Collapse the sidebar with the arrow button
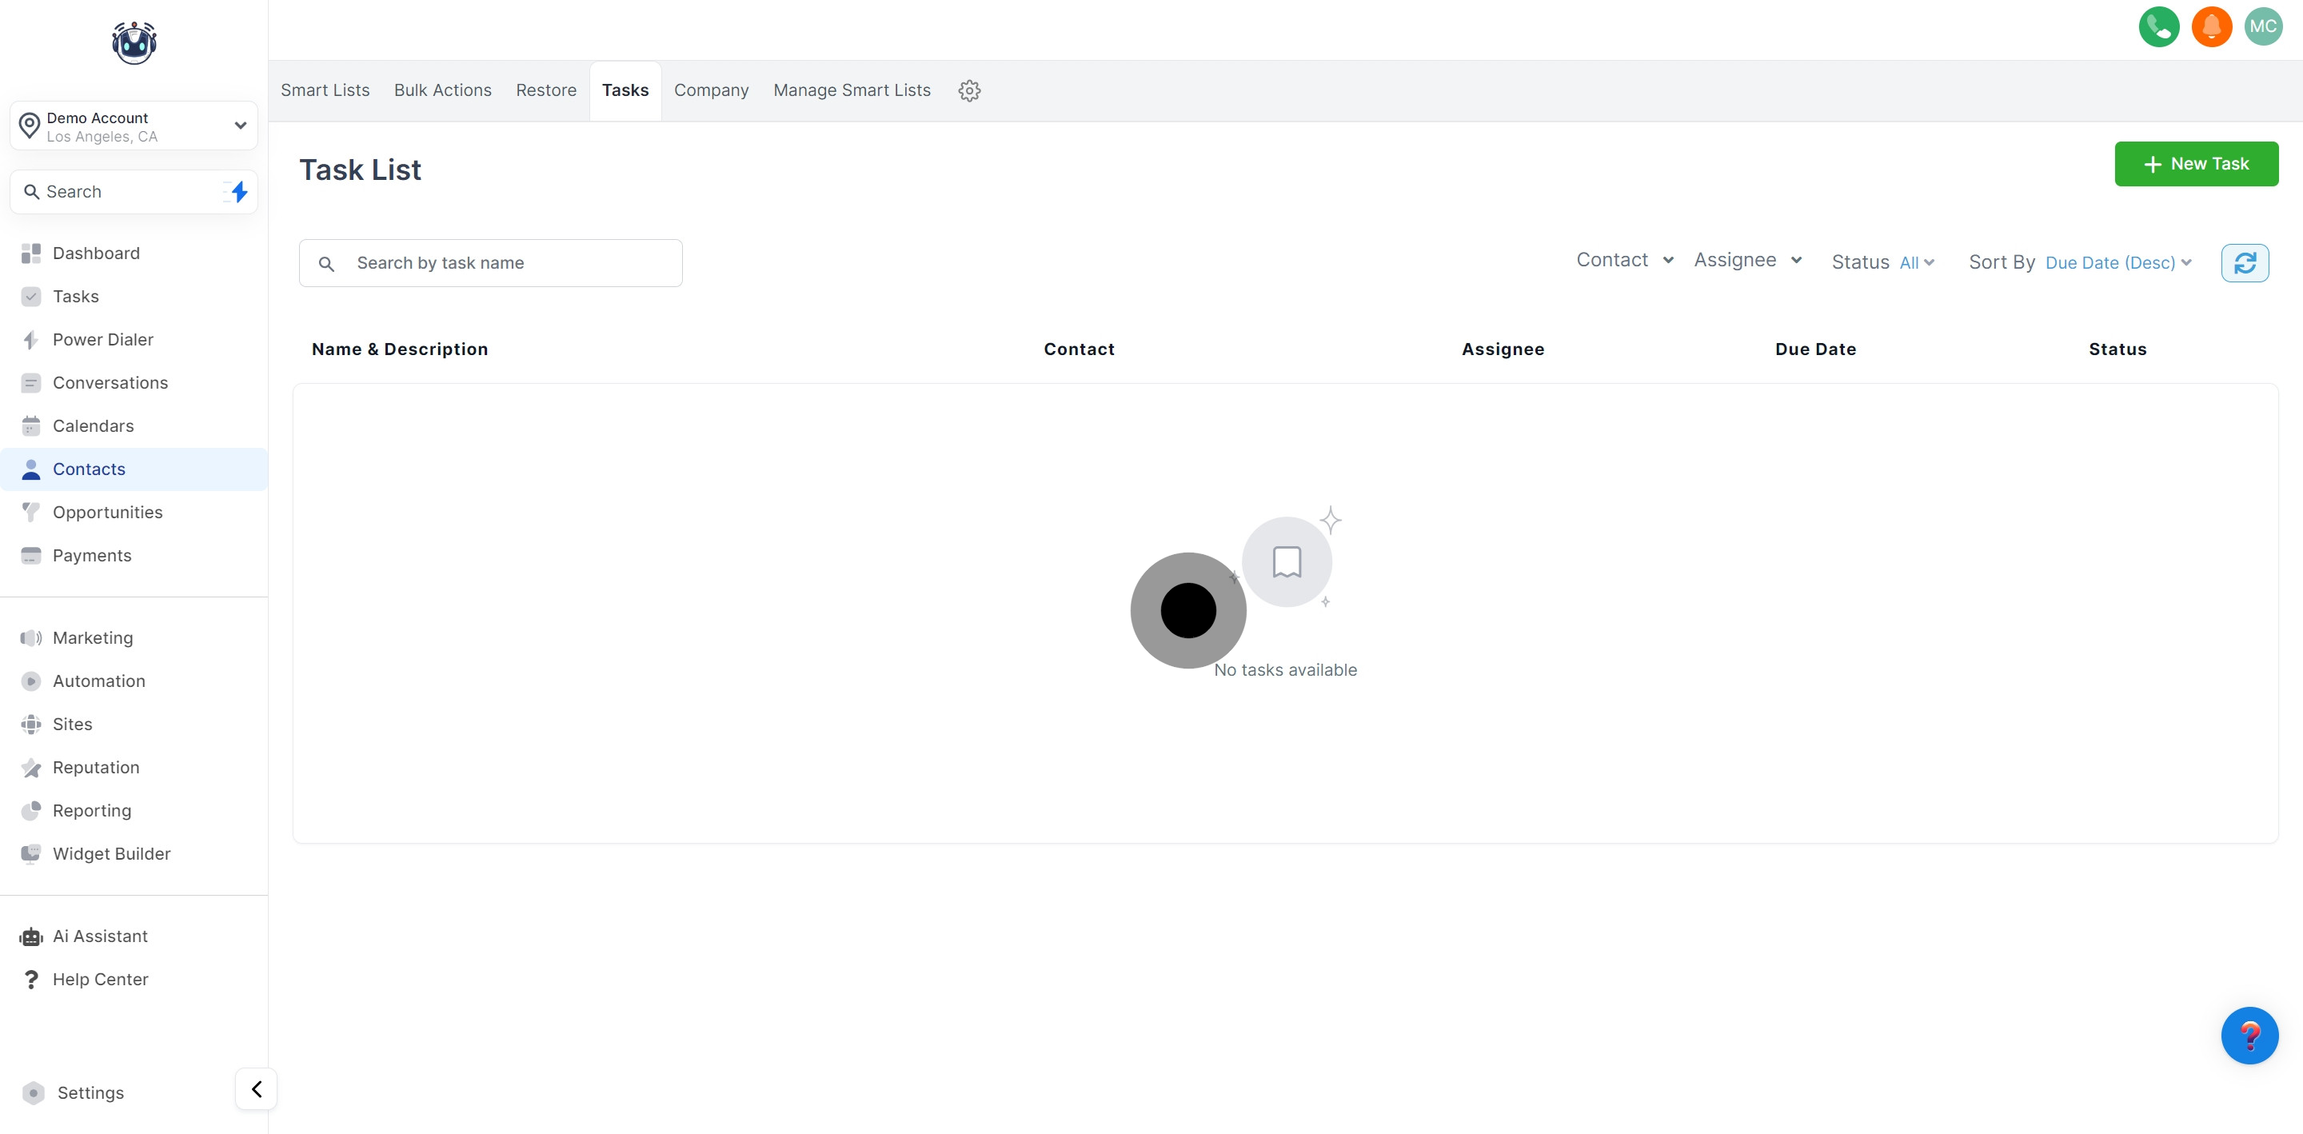 point(257,1088)
